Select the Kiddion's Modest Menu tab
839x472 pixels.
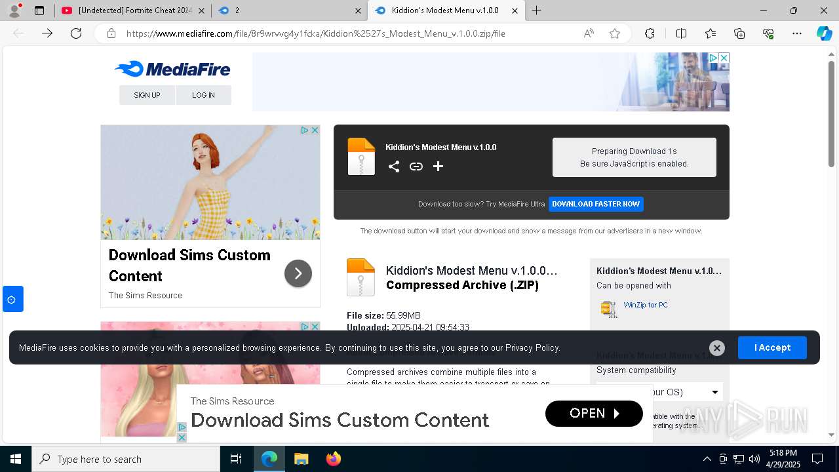point(446,10)
